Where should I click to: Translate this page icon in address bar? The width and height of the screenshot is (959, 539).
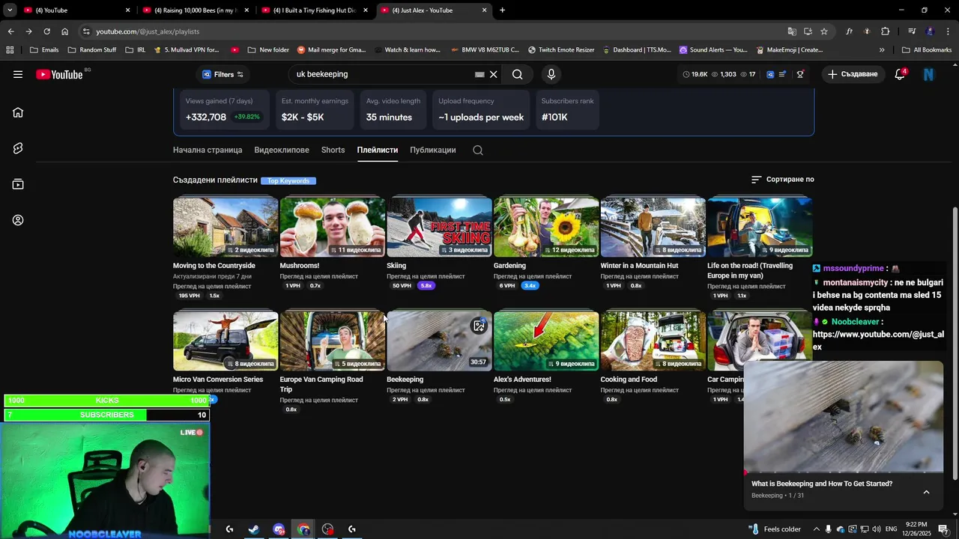(x=792, y=31)
